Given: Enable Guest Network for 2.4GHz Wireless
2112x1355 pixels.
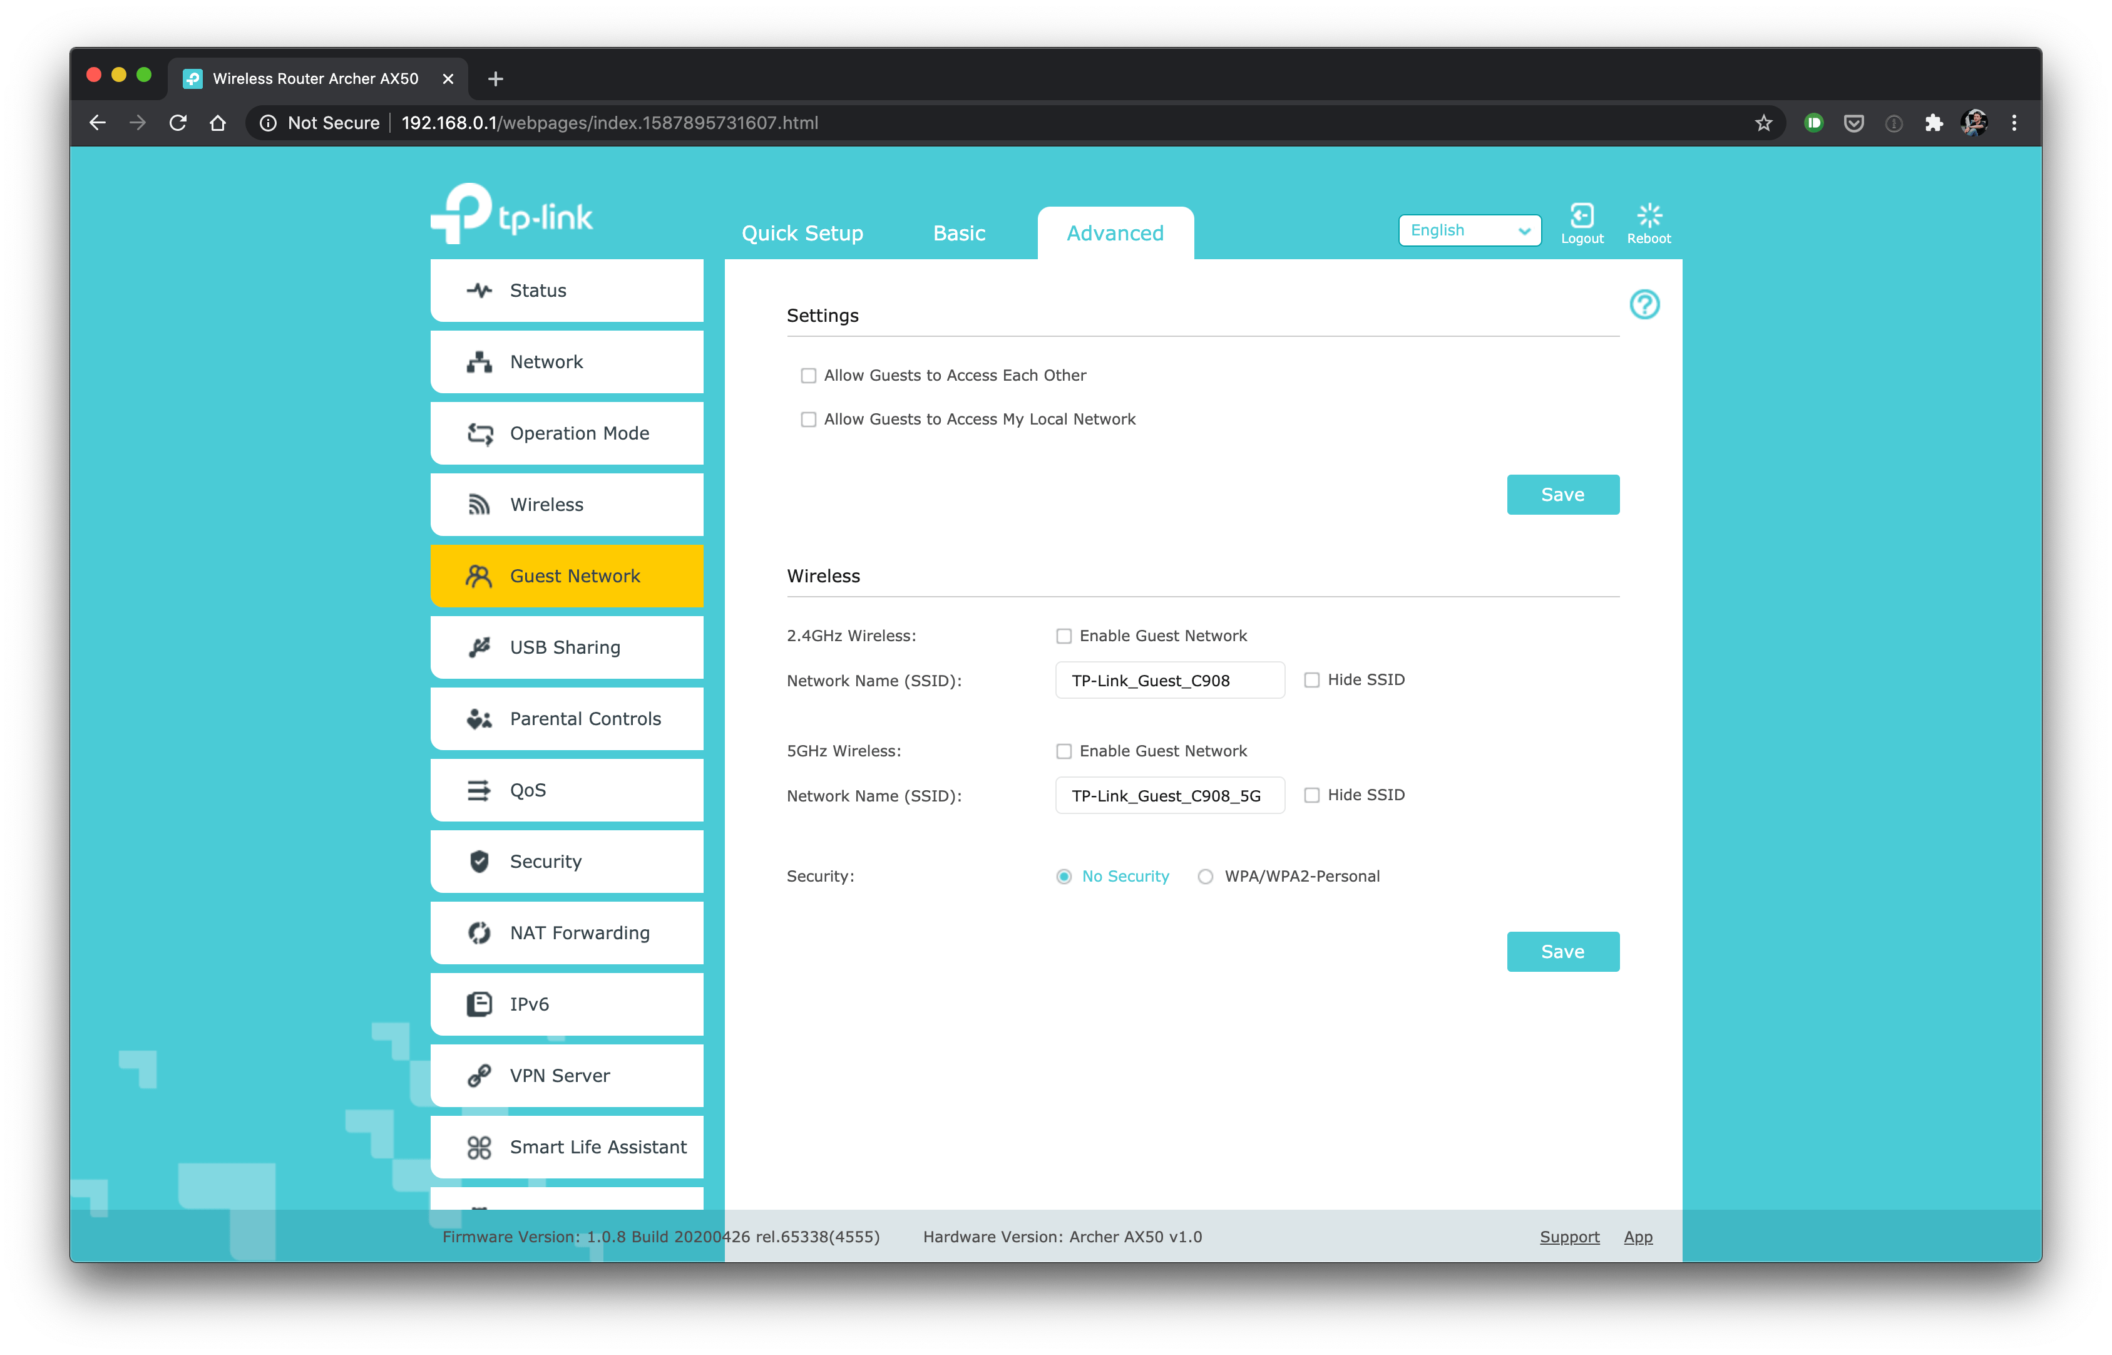Looking at the screenshot, I should (x=1064, y=636).
